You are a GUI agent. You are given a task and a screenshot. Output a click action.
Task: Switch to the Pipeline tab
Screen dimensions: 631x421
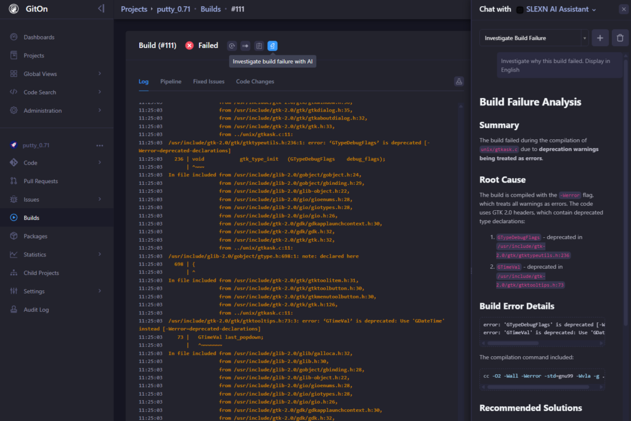click(171, 81)
